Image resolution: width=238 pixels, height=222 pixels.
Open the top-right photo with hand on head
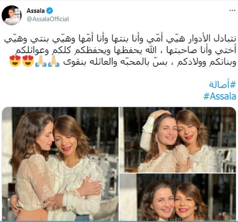(x=178, y=140)
